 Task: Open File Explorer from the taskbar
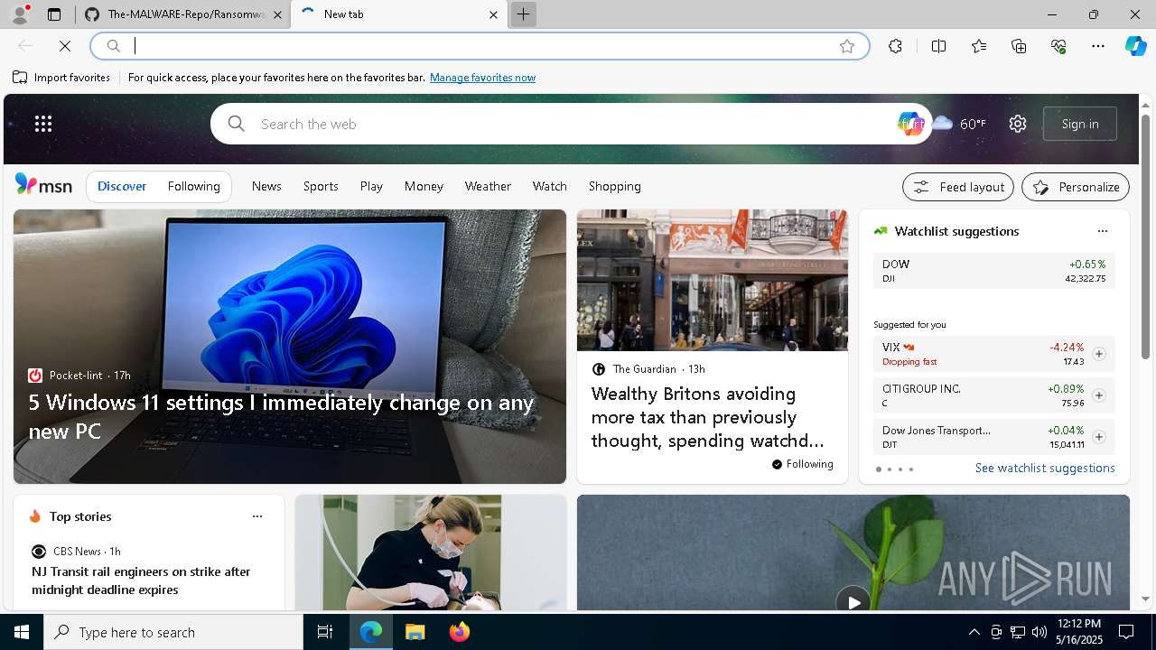pos(415,632)
